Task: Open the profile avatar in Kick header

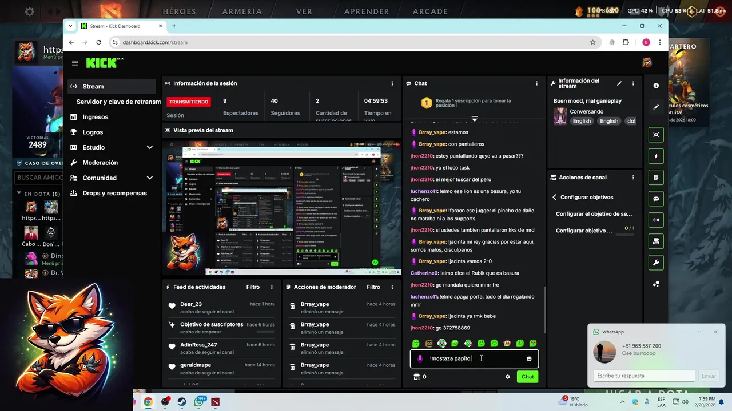Action: [647, 63]
